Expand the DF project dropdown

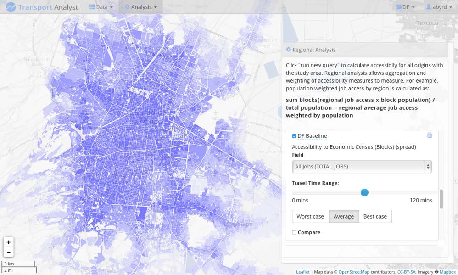point(405,7)
